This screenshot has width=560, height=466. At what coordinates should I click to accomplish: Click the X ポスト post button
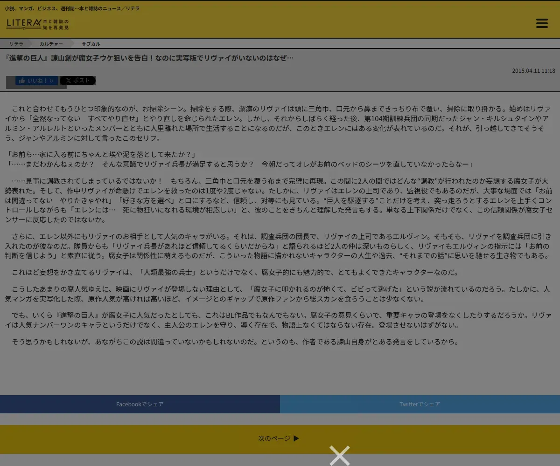(77, 81)
